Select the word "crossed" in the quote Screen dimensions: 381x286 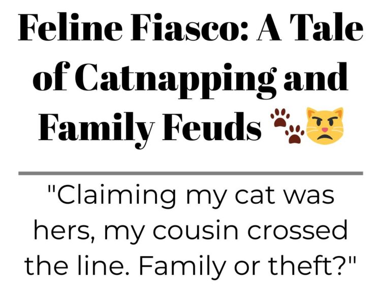[297, 229]
